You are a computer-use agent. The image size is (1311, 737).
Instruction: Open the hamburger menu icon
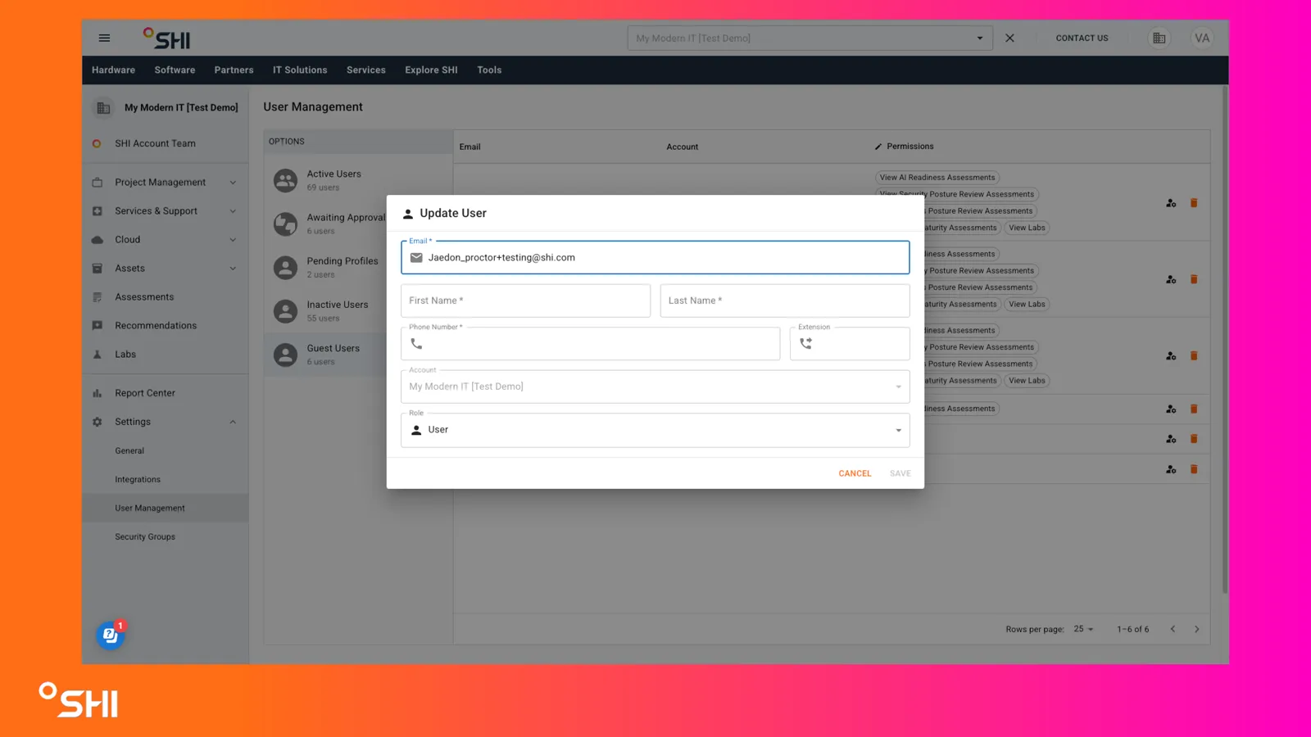(x=104, y=38)
